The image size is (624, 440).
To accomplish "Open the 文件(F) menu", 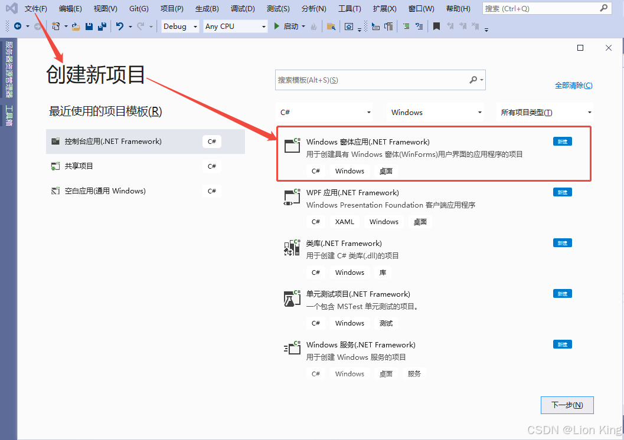I will [x=36, y=9].
